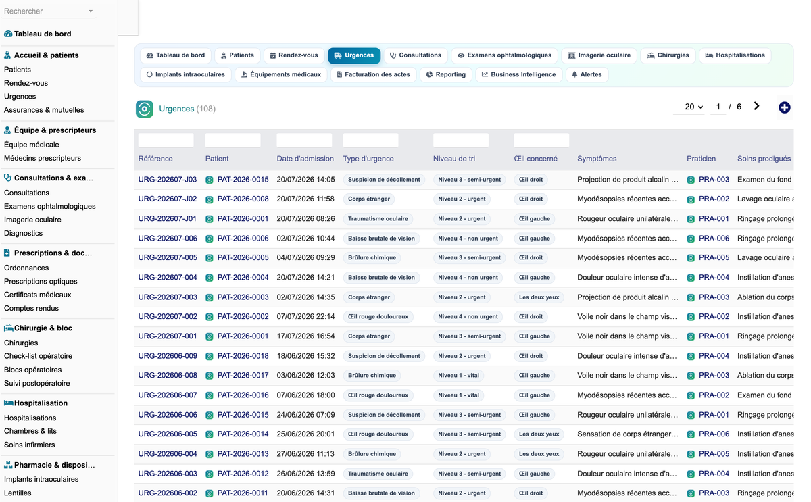Click the Type d'urgence filter field

click(x=370, y=141)
